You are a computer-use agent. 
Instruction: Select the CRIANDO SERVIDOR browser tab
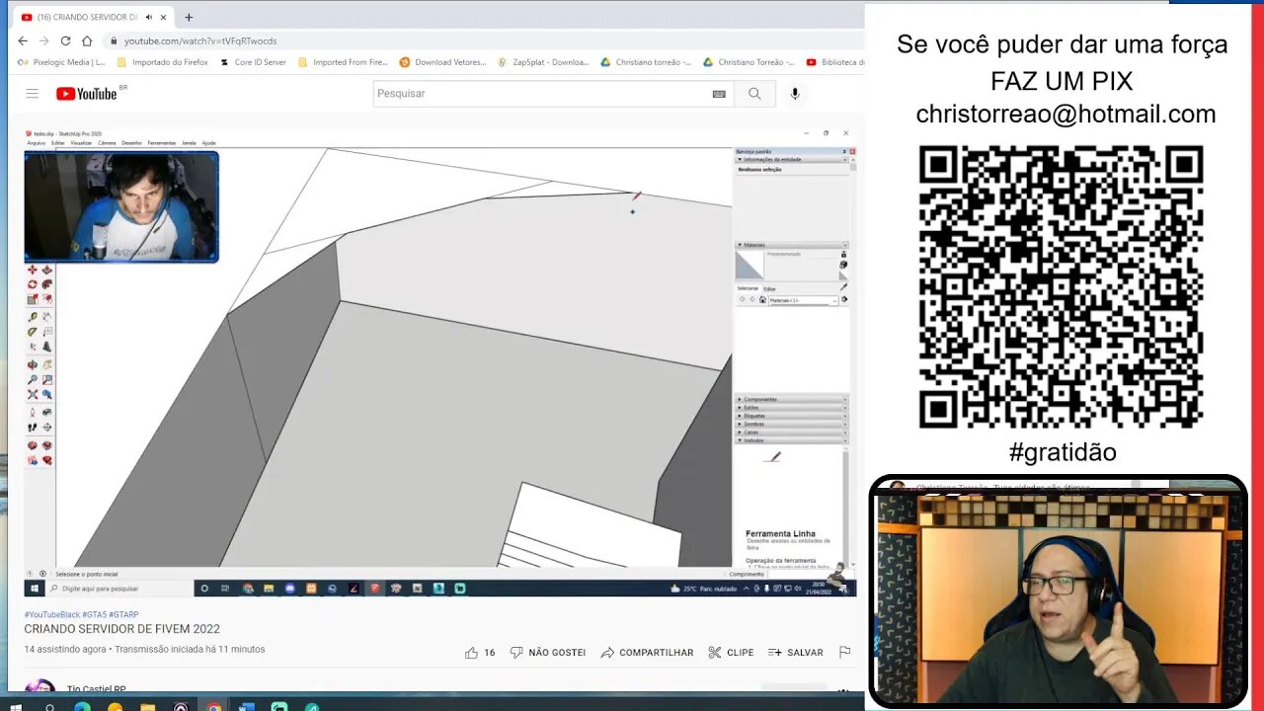coord(94,17)
